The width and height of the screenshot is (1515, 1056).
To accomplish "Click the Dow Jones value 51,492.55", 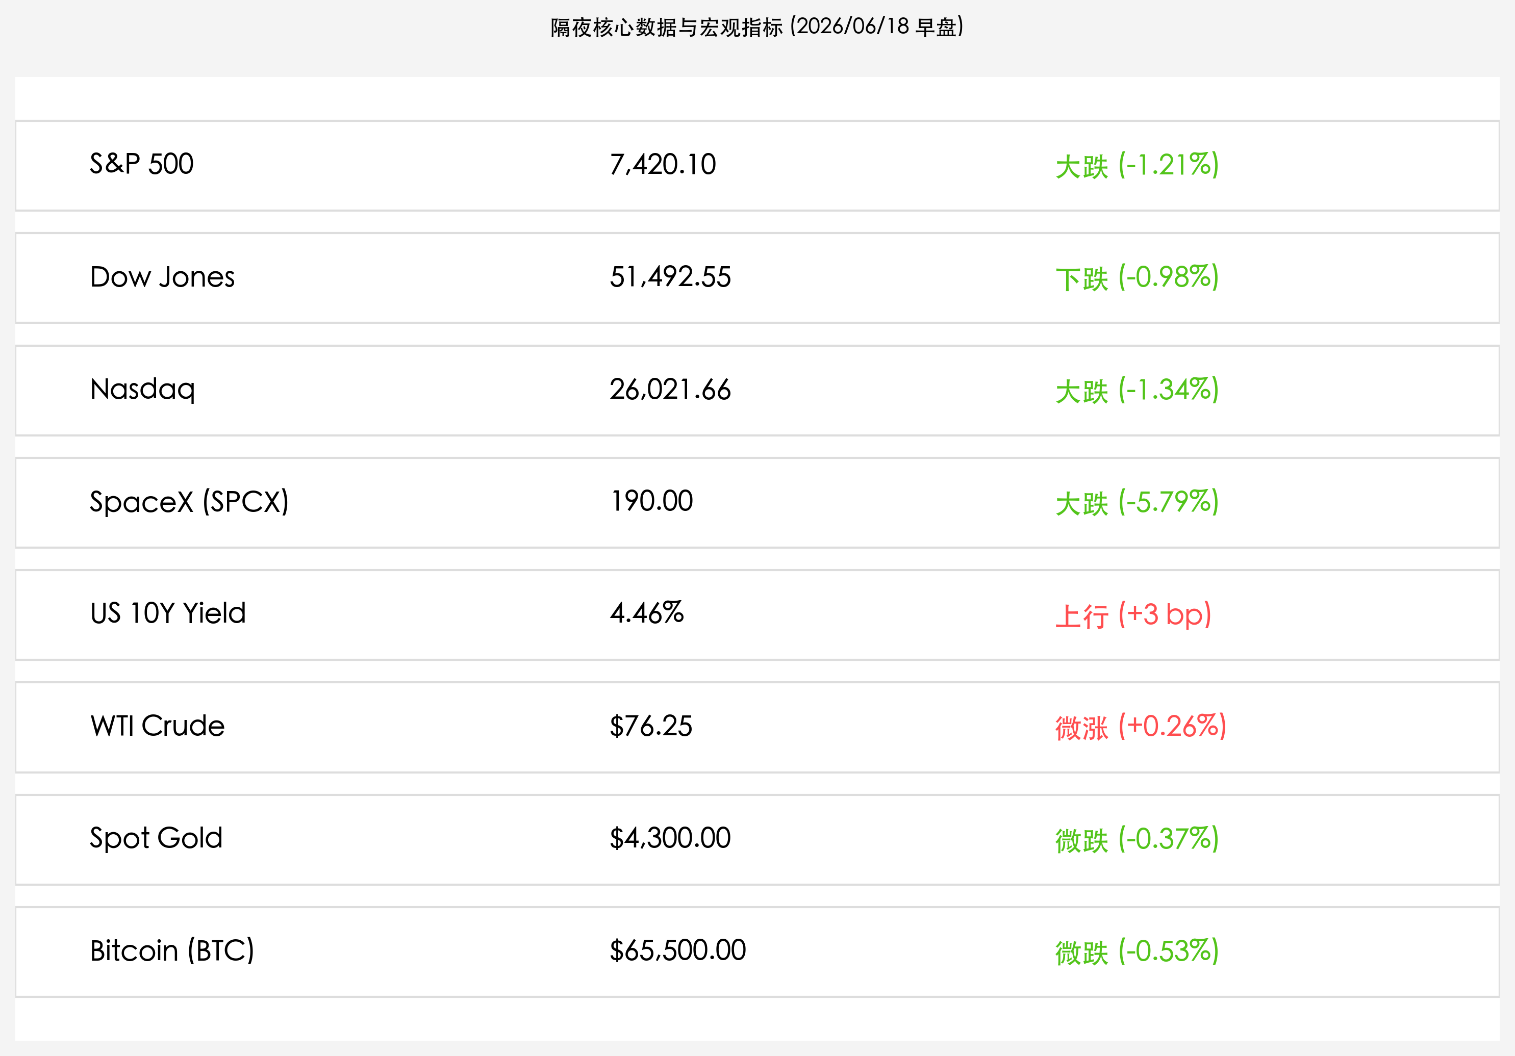I will [x=670, y=277].
